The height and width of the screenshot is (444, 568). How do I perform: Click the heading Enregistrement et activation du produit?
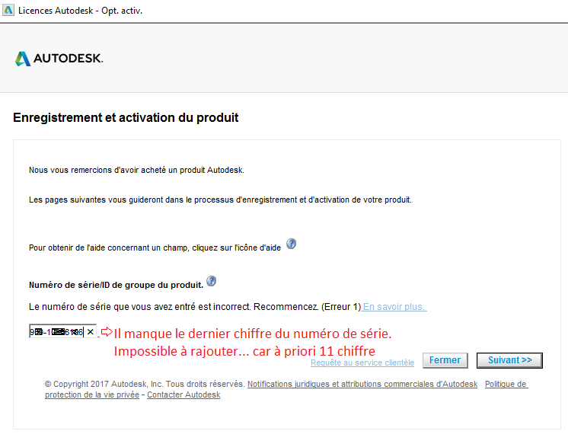(126, 118)
